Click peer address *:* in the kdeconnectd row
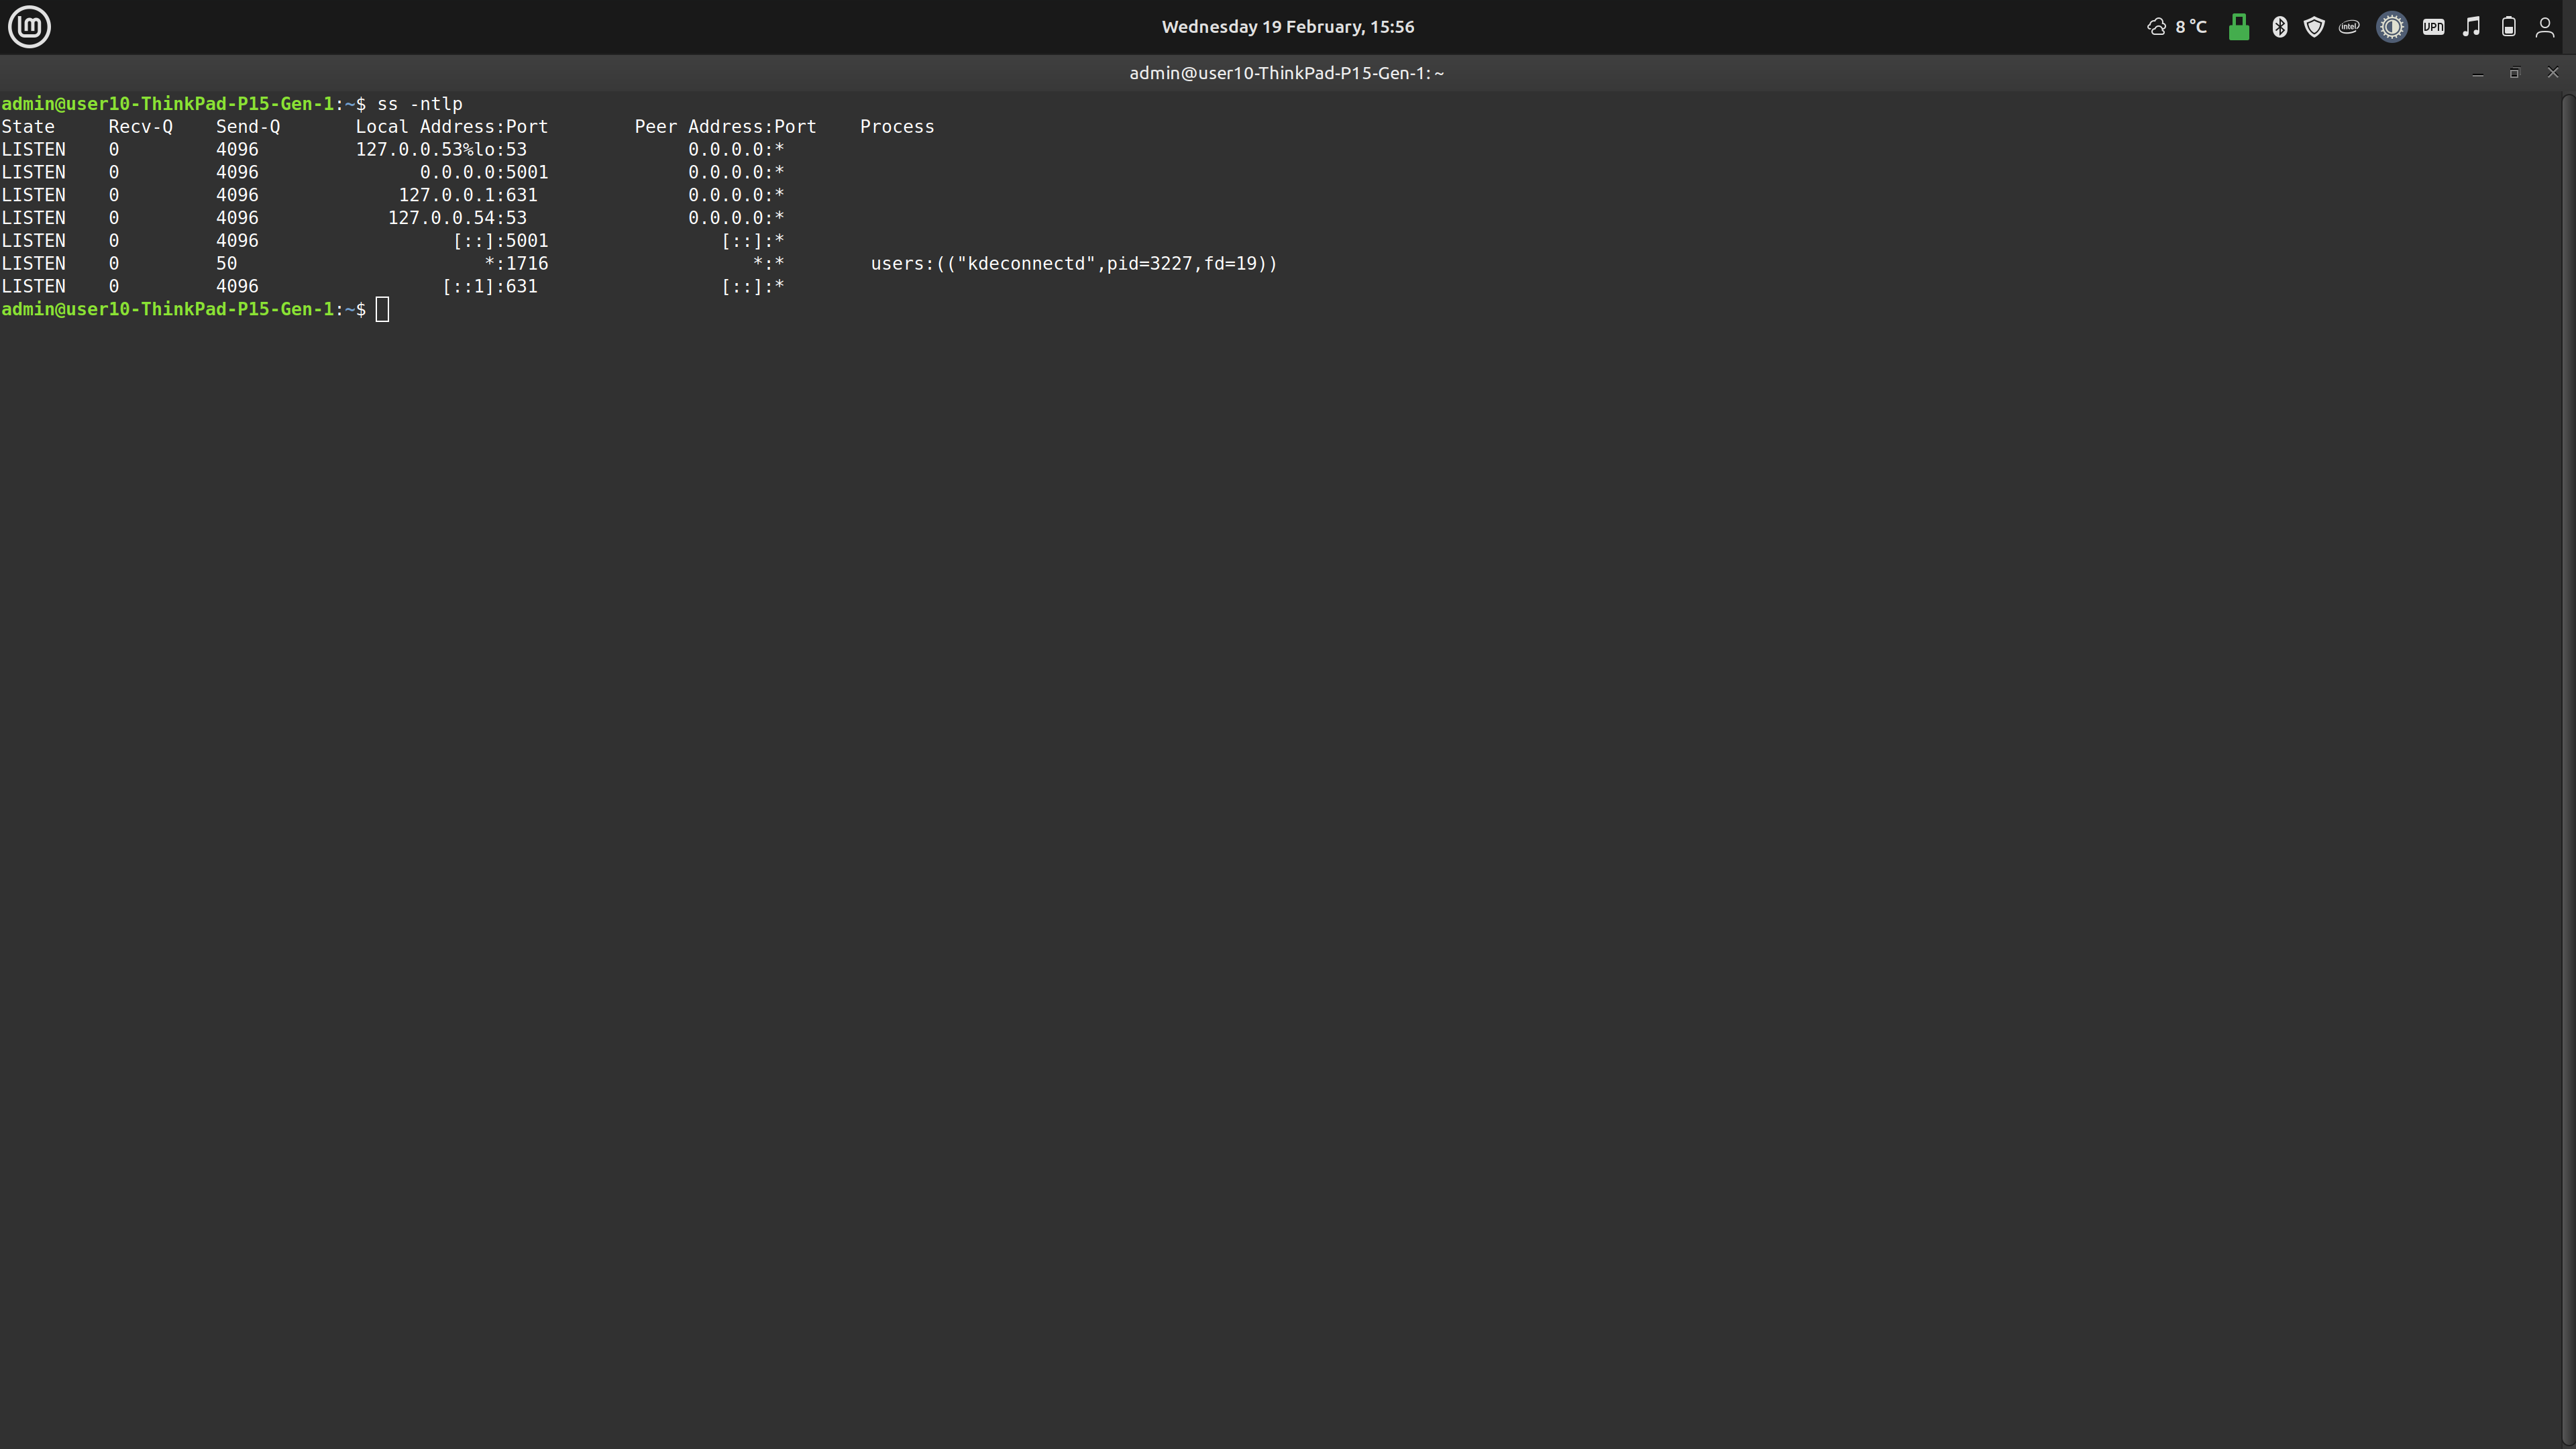The image size is (2576, 1449). tap(768, 264)
